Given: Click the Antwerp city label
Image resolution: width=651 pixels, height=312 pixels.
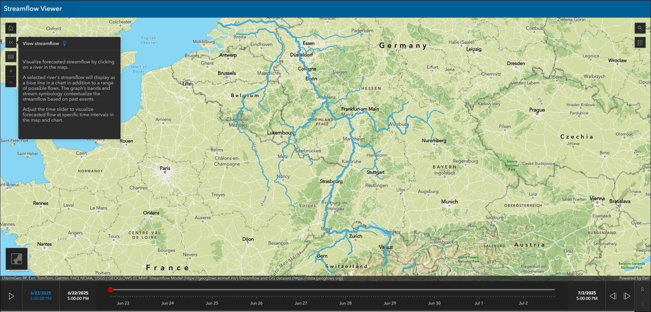Looking at the screenshot, I should (x=228, y=55).
